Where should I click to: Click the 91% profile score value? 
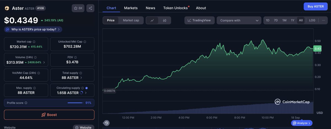click(x=88, y=103)
